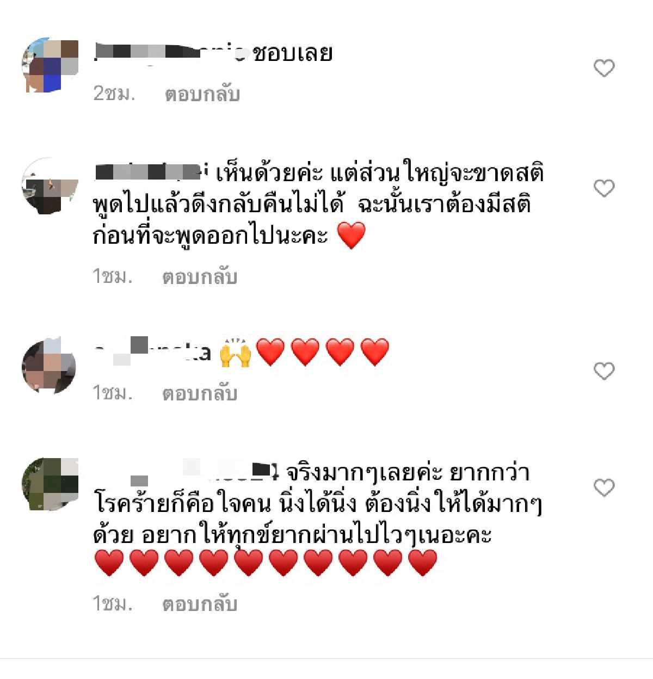Open the blurred username before "เห็นด้วยค่ะ"

tap(151, 172)
